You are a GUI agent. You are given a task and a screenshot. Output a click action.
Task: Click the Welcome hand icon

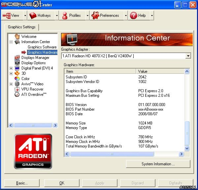point(17,37)
